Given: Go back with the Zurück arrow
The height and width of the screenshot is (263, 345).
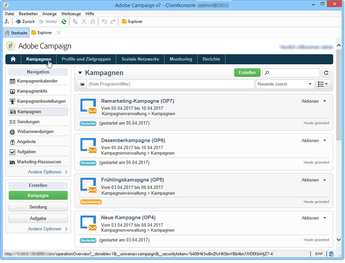Looking at the screenshot, I should coord(25,22).
